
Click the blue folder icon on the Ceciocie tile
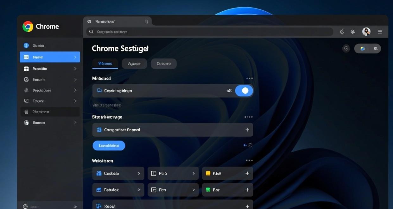click(x=99, y=173)
